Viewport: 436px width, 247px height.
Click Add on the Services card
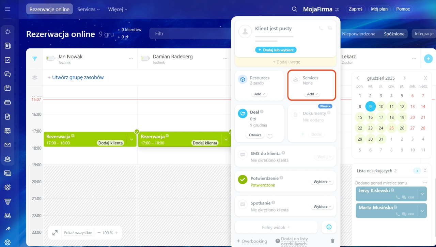312,94
